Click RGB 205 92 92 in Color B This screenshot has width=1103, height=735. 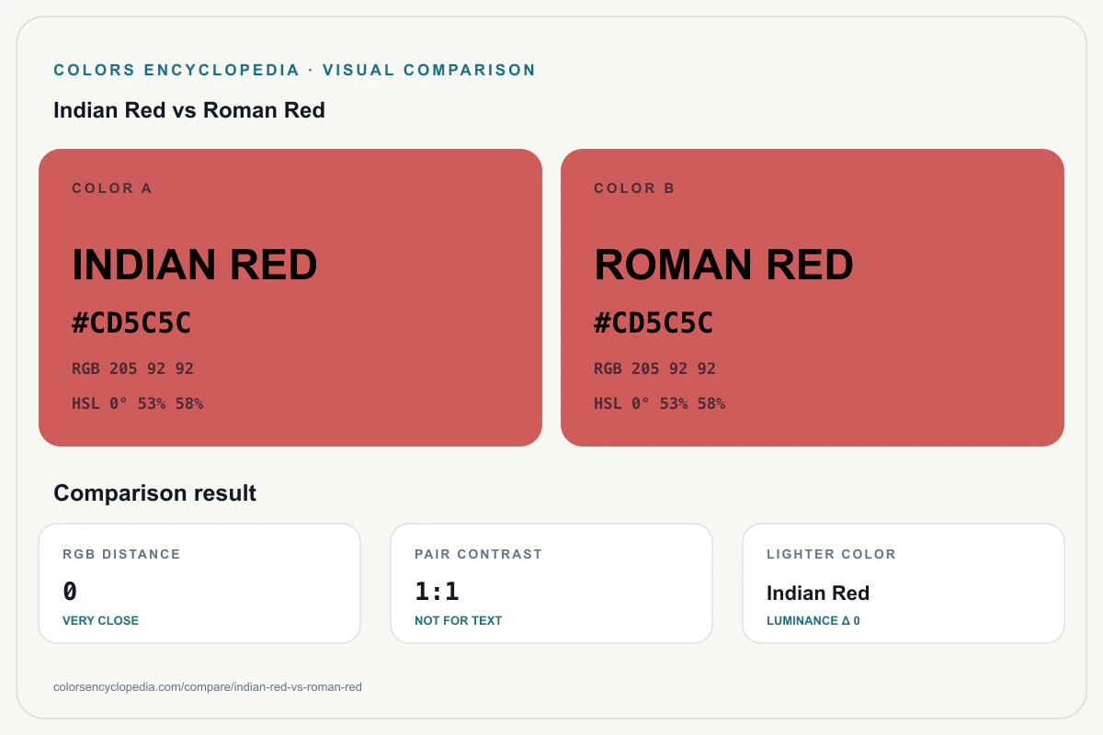click(654, 369)
